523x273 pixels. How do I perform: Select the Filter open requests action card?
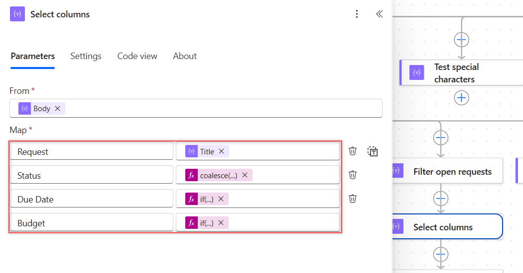click(448, 171)
